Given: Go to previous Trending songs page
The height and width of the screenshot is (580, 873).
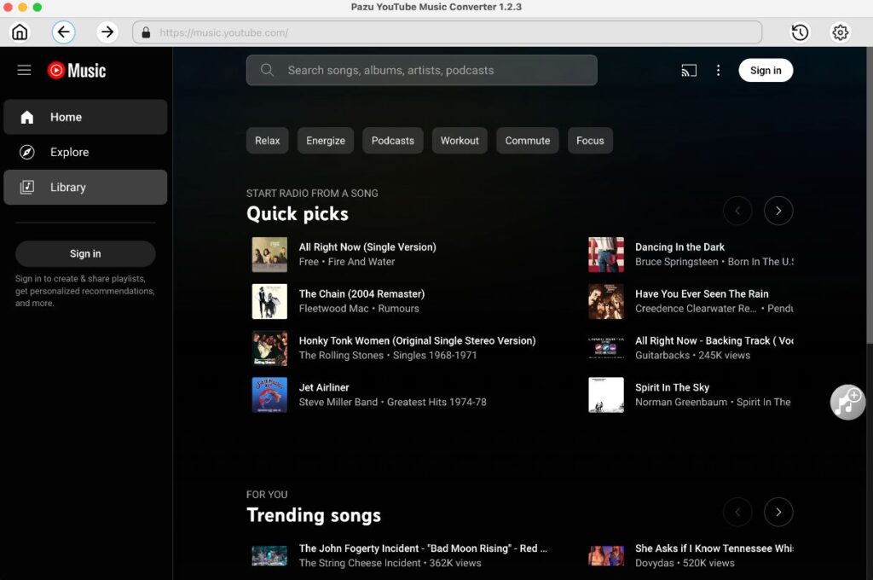Looking at the screenshot, I should coord(737,512).
